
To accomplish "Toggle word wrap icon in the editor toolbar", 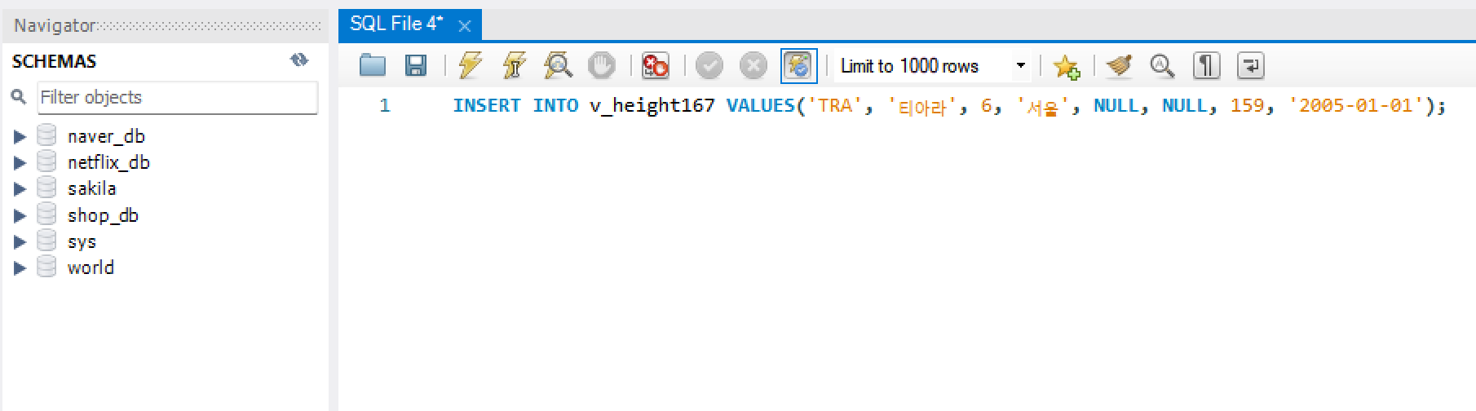I will point(1250,65).
